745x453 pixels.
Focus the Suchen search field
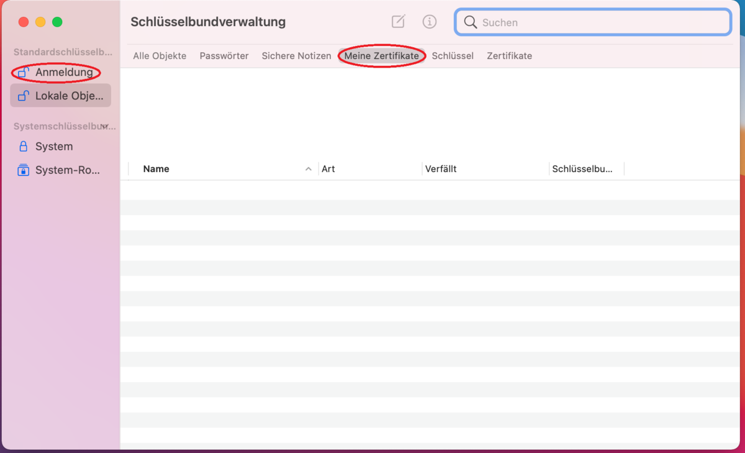[593, 22]
